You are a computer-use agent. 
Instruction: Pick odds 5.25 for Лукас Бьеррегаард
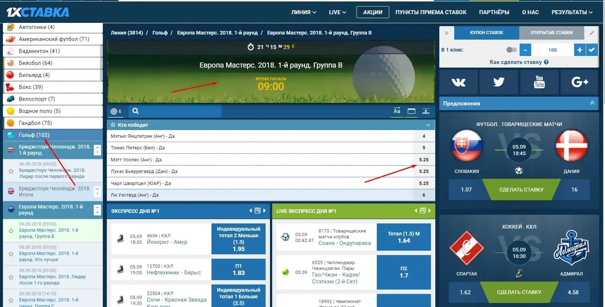(424, 171)
